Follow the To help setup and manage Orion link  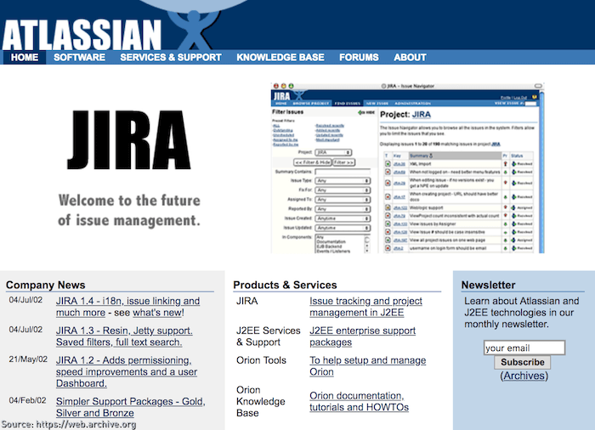[368, 366]
